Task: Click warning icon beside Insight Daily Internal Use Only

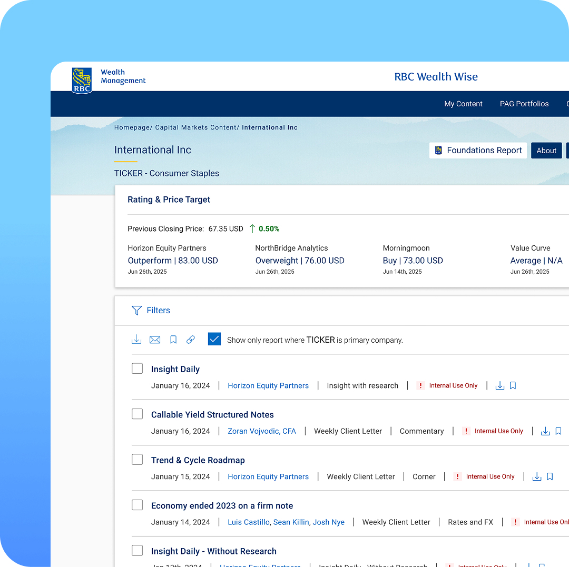Action: pos(420,386)
